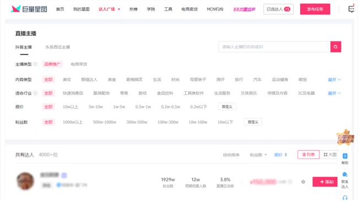Select 全部 in 粉丝数 row

(48, 122)
